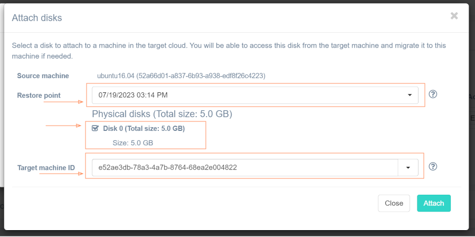Close the Attach disks dialog with X
This screenshot has width=475, height=237.
(x=454, y=16)
